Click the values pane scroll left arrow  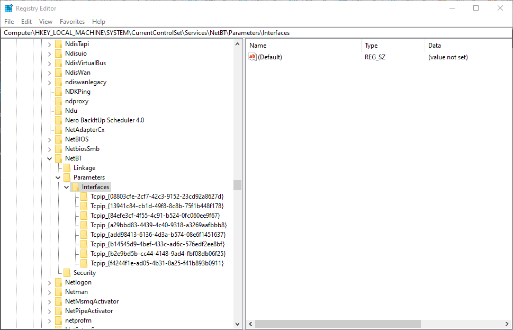click(250, 324)
